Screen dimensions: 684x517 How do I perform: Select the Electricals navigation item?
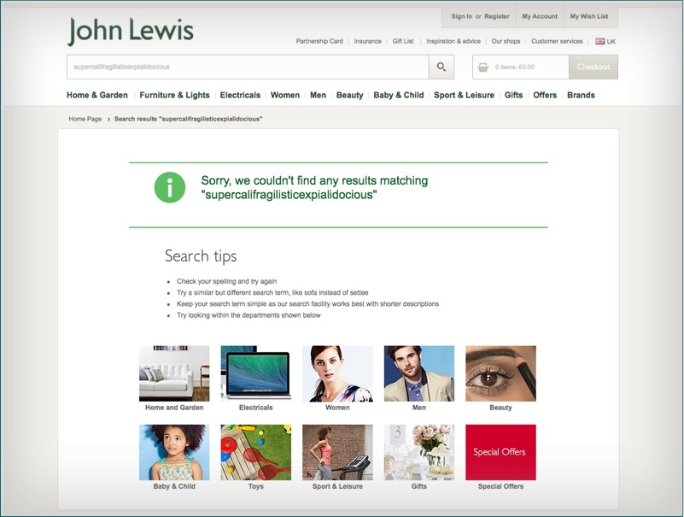pos(242,96)
